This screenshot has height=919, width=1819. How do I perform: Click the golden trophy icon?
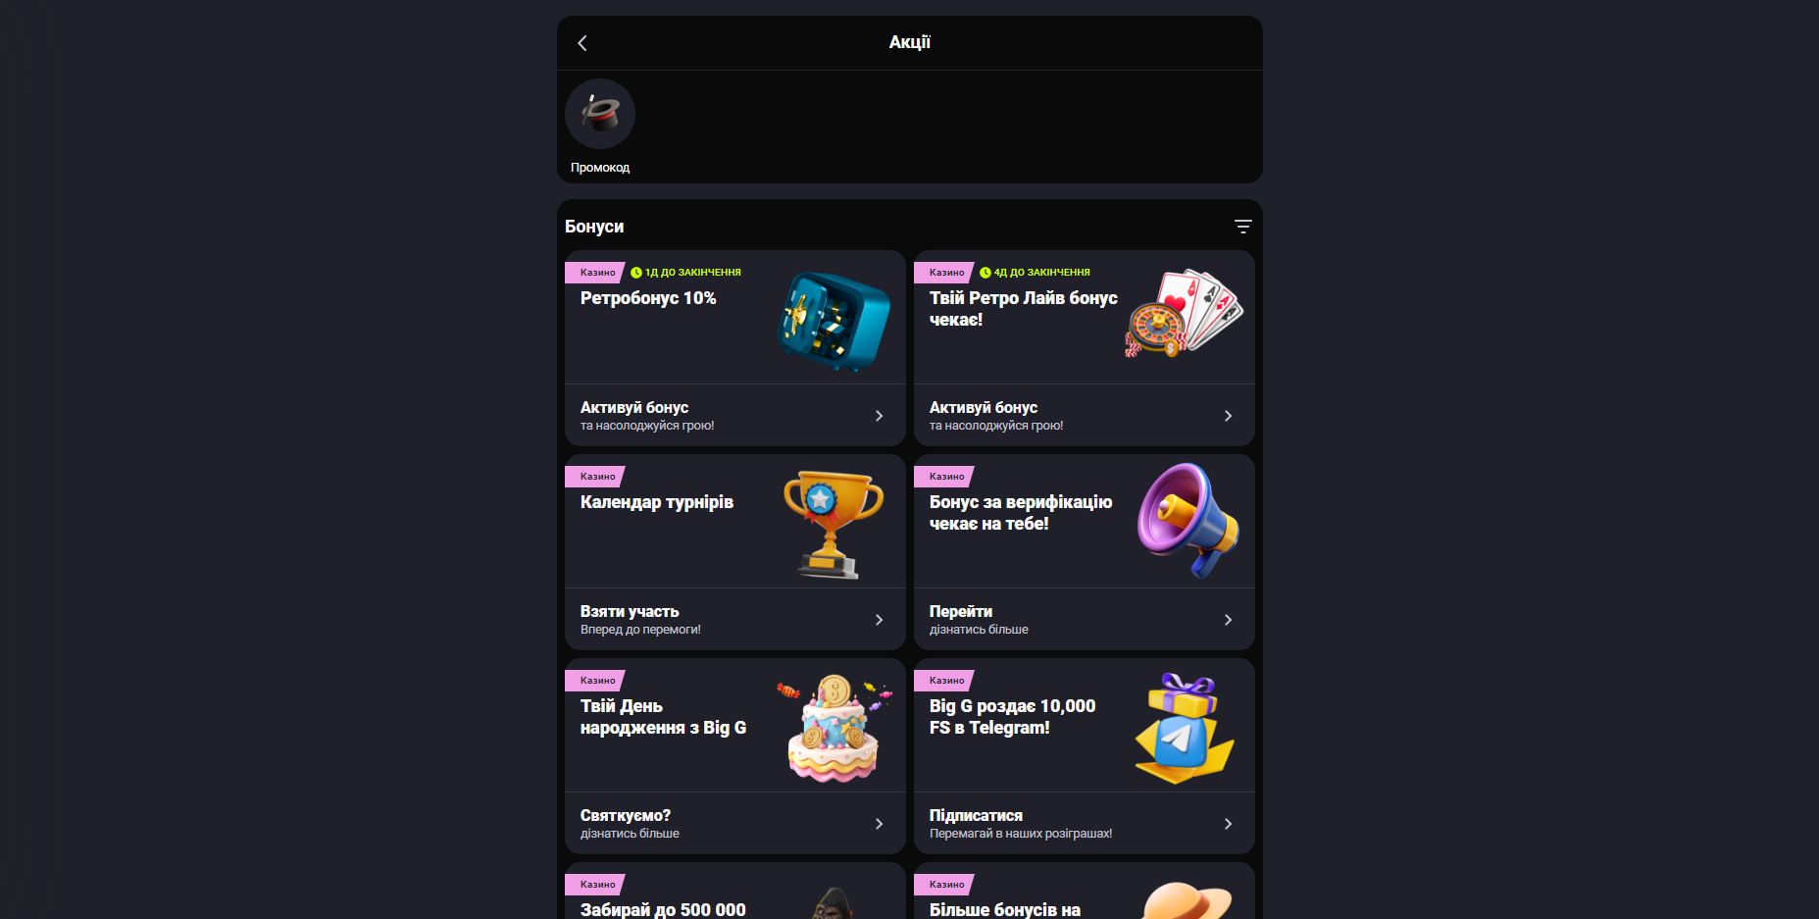834,525
